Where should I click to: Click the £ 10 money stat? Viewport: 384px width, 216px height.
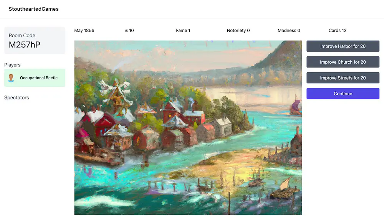pos(129,31)
